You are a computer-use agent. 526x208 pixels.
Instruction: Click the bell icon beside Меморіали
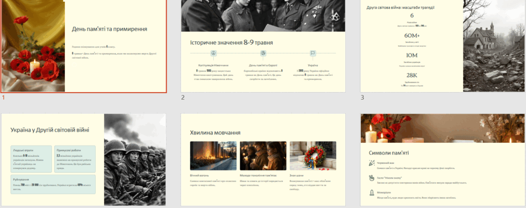[372, 192]
